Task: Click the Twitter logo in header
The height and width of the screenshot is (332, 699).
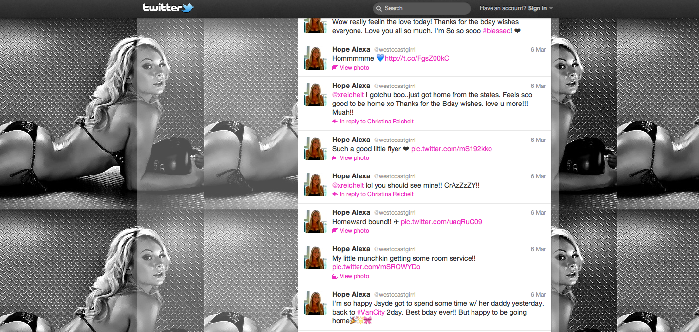Action: point(168,8)
